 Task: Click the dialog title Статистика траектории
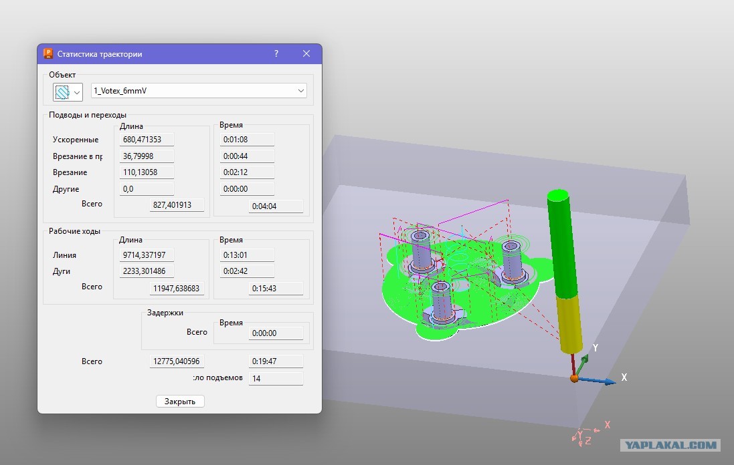100,54
